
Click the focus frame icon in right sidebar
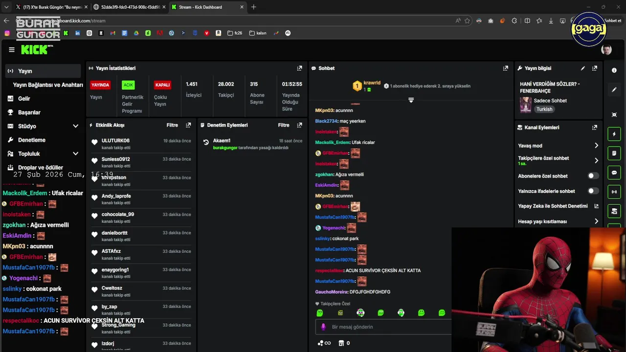614,114
